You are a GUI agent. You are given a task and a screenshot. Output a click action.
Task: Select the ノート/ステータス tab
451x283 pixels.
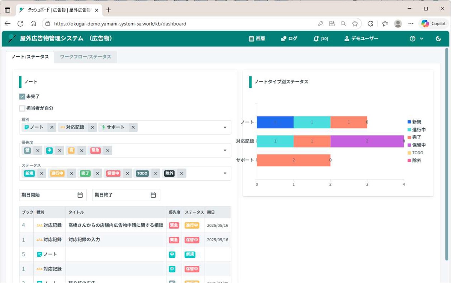tap(30, 57)
